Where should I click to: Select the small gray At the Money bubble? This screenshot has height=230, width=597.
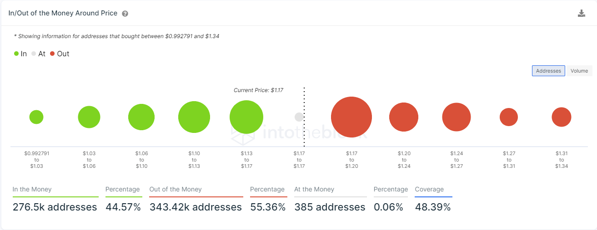click(x=299, y=117)
